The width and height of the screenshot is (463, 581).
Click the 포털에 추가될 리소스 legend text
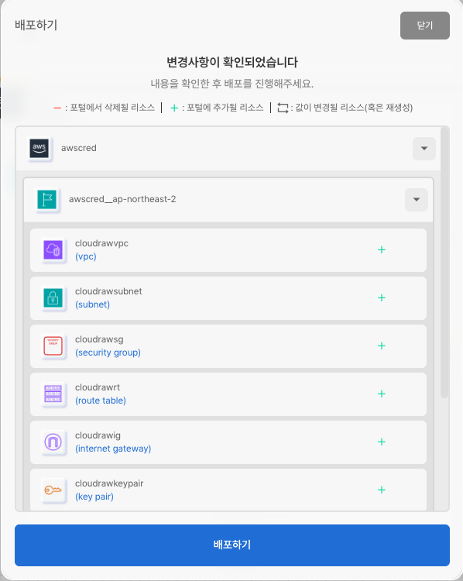(225, 108)
